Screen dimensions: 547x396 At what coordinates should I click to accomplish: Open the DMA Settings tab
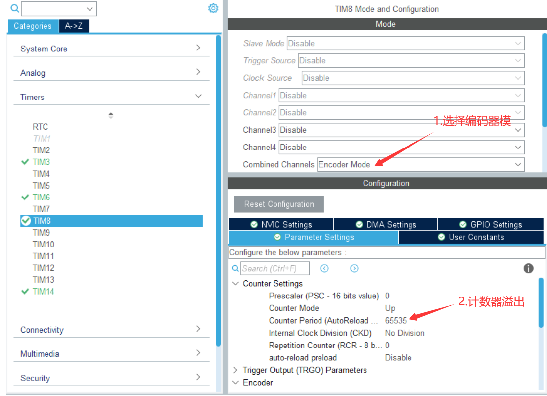point(385,224)
